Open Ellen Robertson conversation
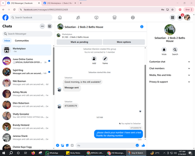This screenshot has height=156, width=195. click(26, 105)
